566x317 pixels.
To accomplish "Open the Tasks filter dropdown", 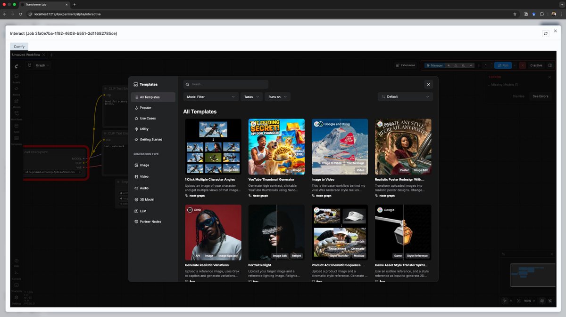I will pyautogui.click(x=251, y=97).
